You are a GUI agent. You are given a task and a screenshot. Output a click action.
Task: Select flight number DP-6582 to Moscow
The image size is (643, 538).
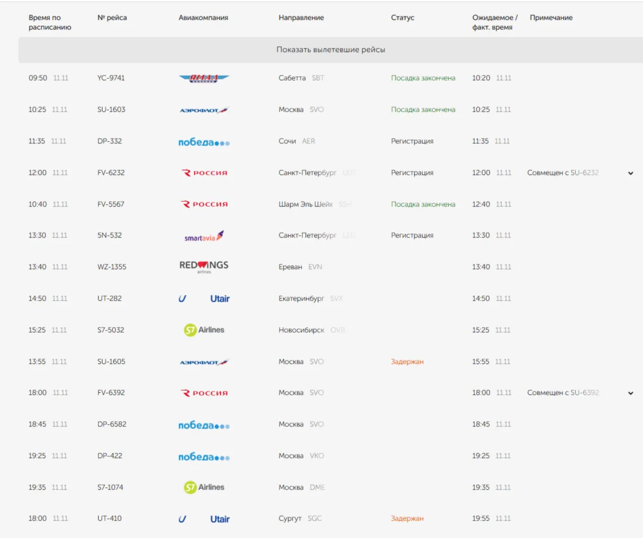112,425
